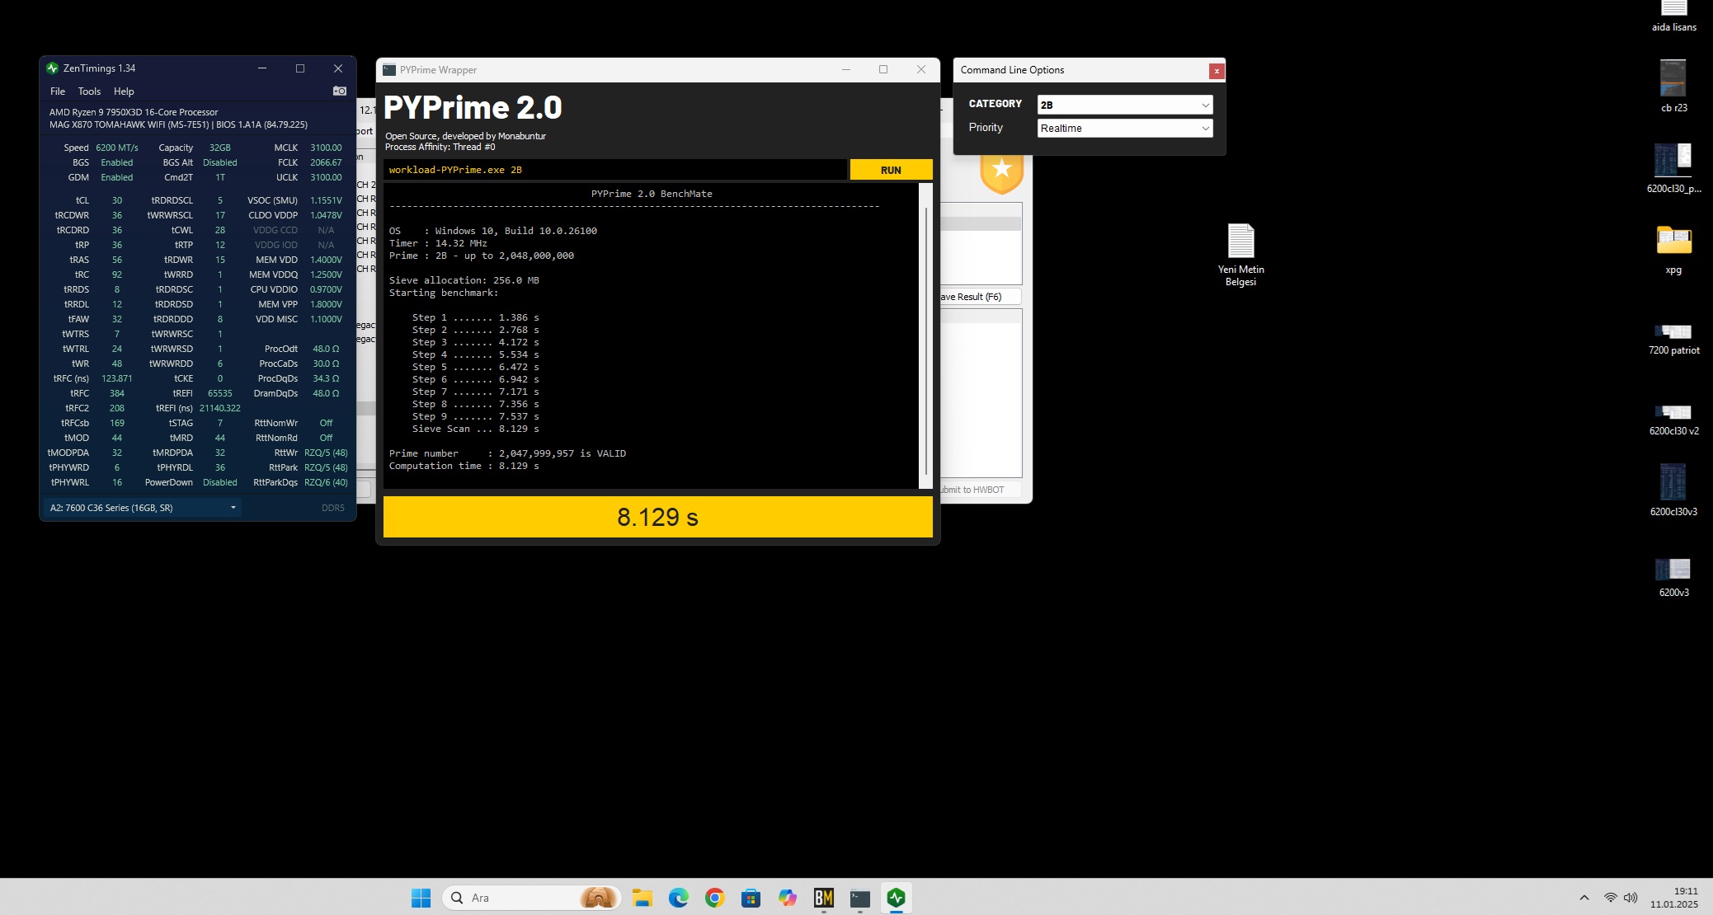This screenshot has width=1713, height=915.
Task: Click the Speed 6200 MT/s value
Action: point(117,148)
